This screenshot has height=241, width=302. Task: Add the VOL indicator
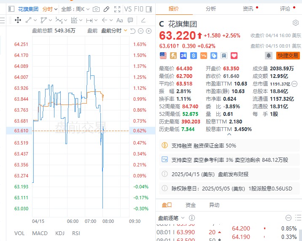pyautogui.click(x=19, y=233)
